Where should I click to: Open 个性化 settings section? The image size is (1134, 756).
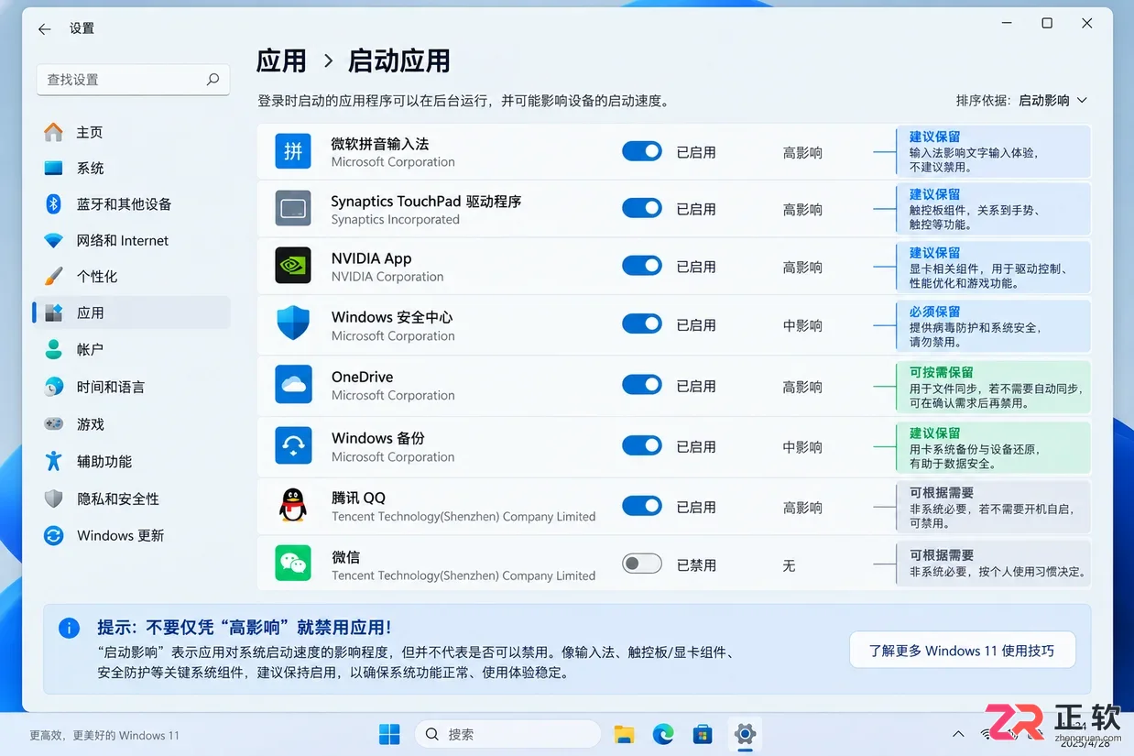pyautogui.click(x=131, y=276)
